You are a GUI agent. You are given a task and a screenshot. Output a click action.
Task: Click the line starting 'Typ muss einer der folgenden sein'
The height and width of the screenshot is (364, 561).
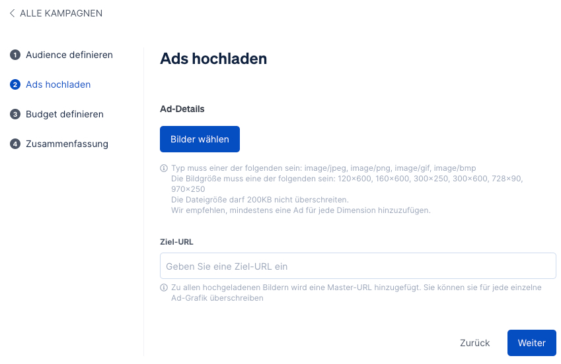tap(323, 168)
